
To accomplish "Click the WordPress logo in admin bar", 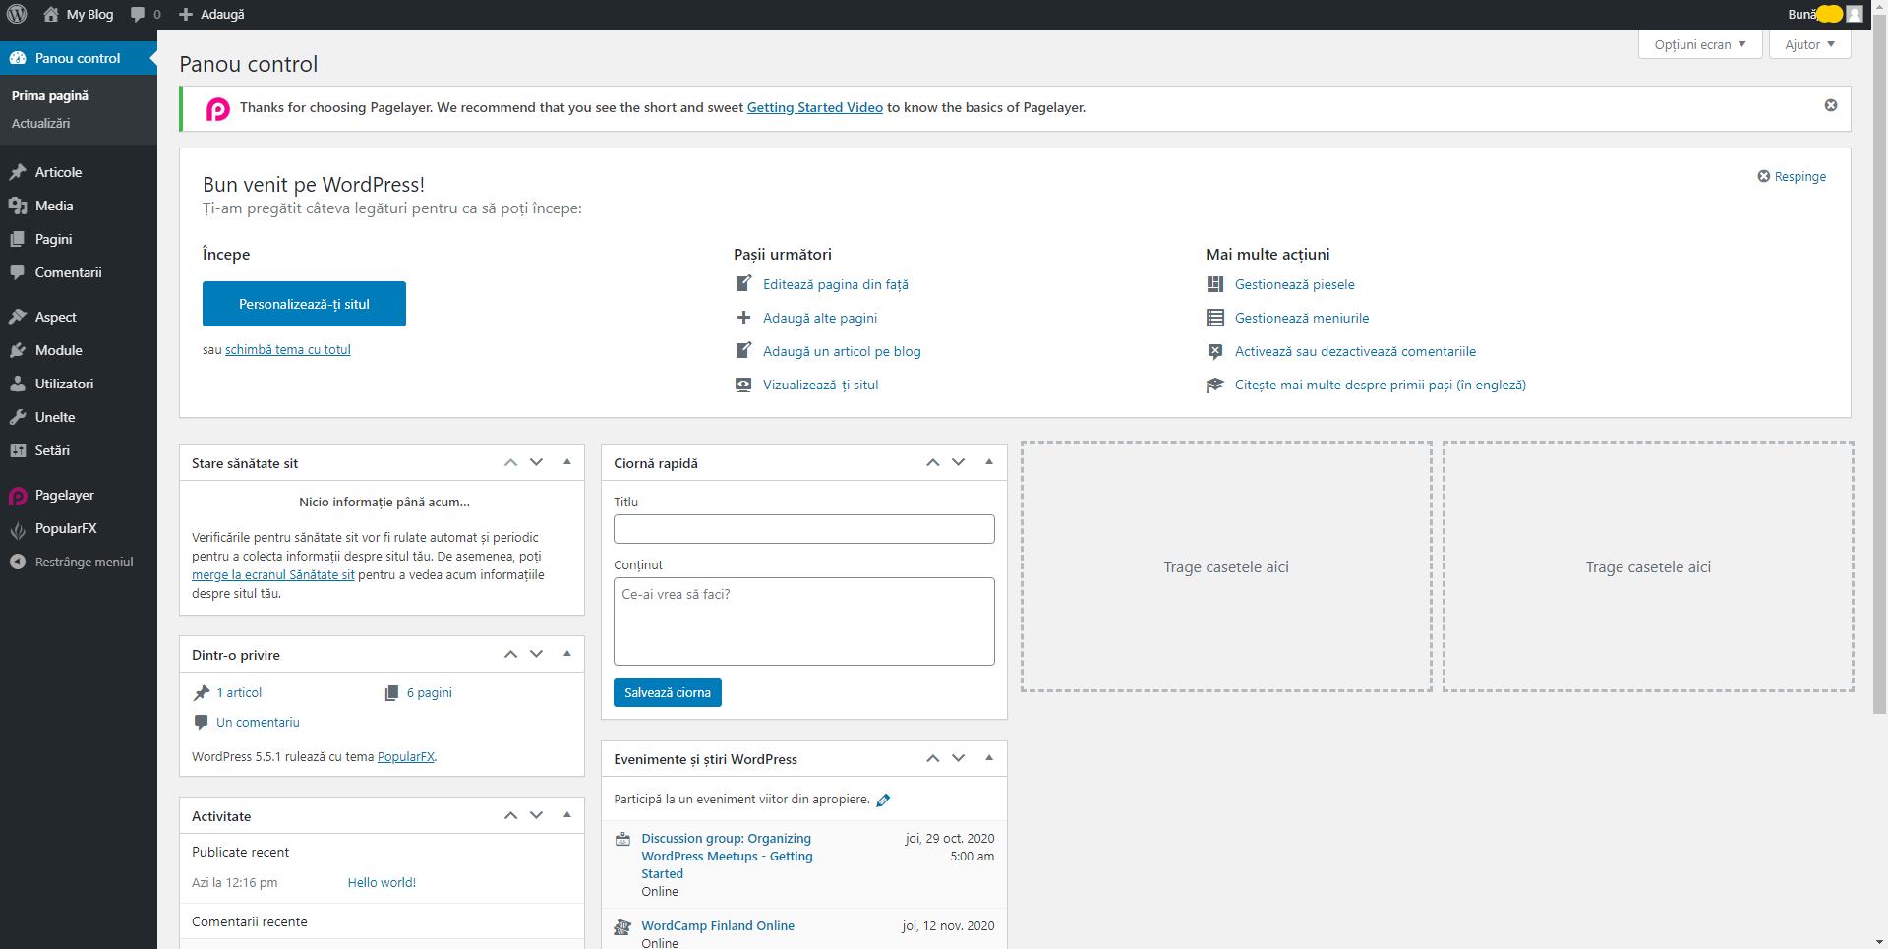I will pos(17,14).
